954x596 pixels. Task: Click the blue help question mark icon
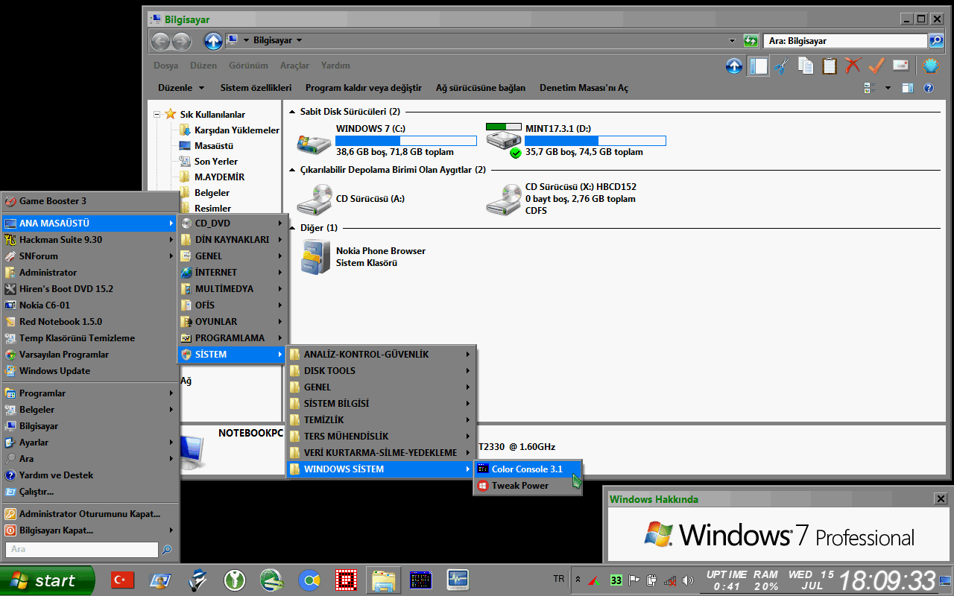click(929, 88)
